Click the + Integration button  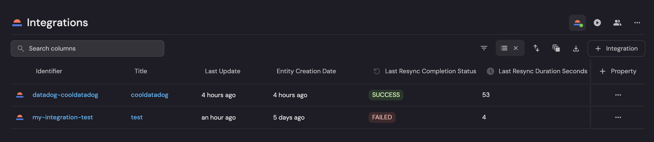(x=616, y=48)
